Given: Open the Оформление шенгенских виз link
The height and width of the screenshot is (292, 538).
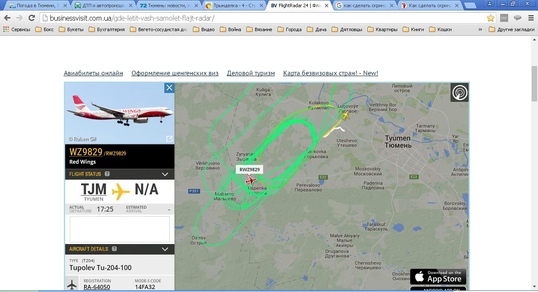Looking at the screenshot, I should point(175,73).
